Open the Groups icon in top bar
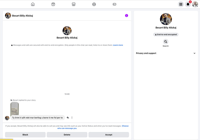 pyautogui.click(x=94, y=4)
